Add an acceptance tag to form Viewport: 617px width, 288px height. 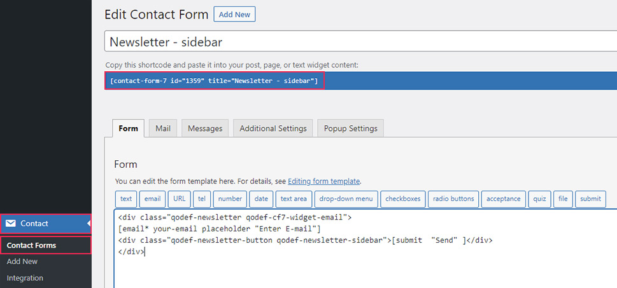[504, 199]
